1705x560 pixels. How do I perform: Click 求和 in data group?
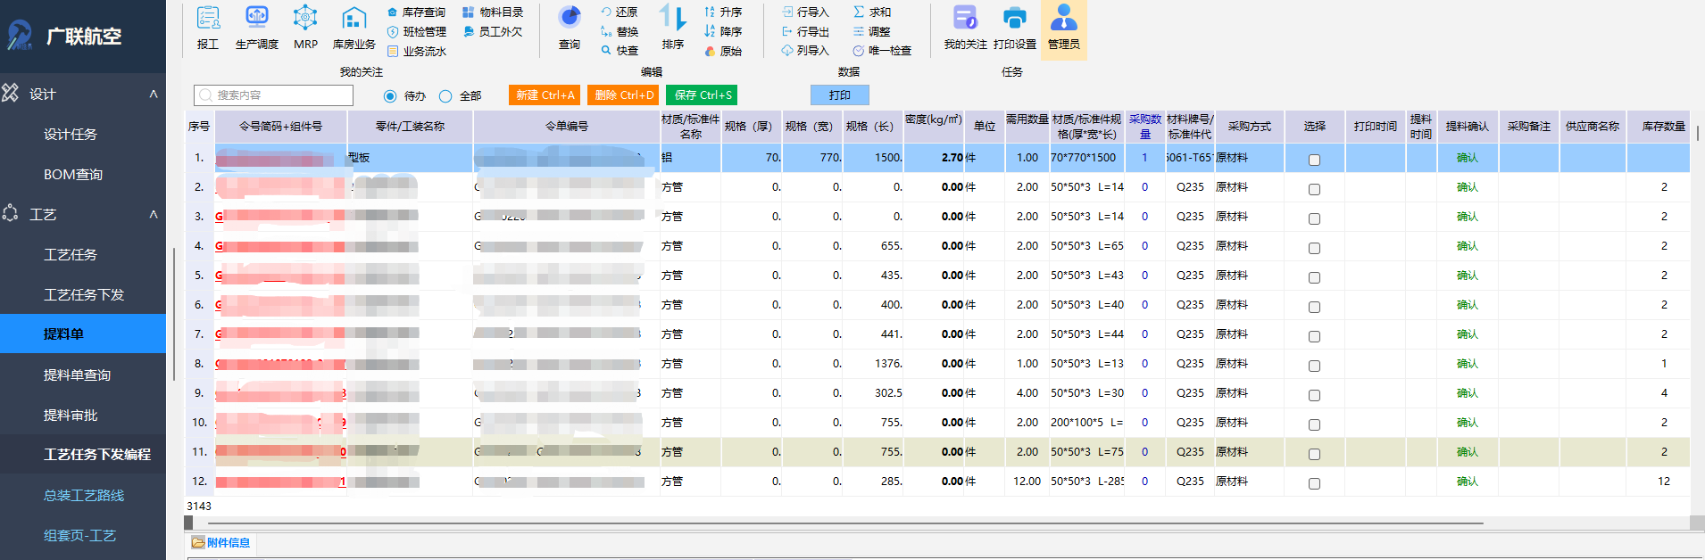tap(872, 12)
